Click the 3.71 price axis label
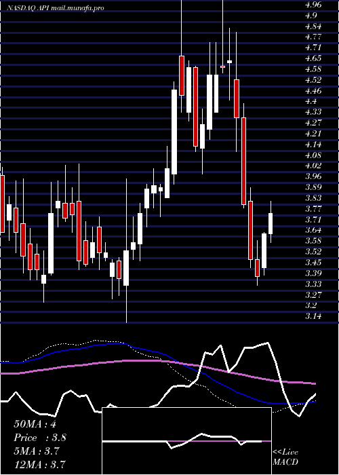This screenshot has height=475, width=339. (x=314, y=219)
